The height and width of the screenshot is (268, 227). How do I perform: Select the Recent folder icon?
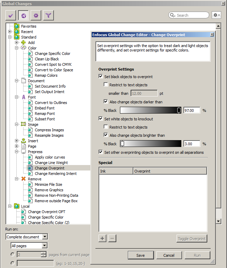pyautogui.click(x=17, y=32)
